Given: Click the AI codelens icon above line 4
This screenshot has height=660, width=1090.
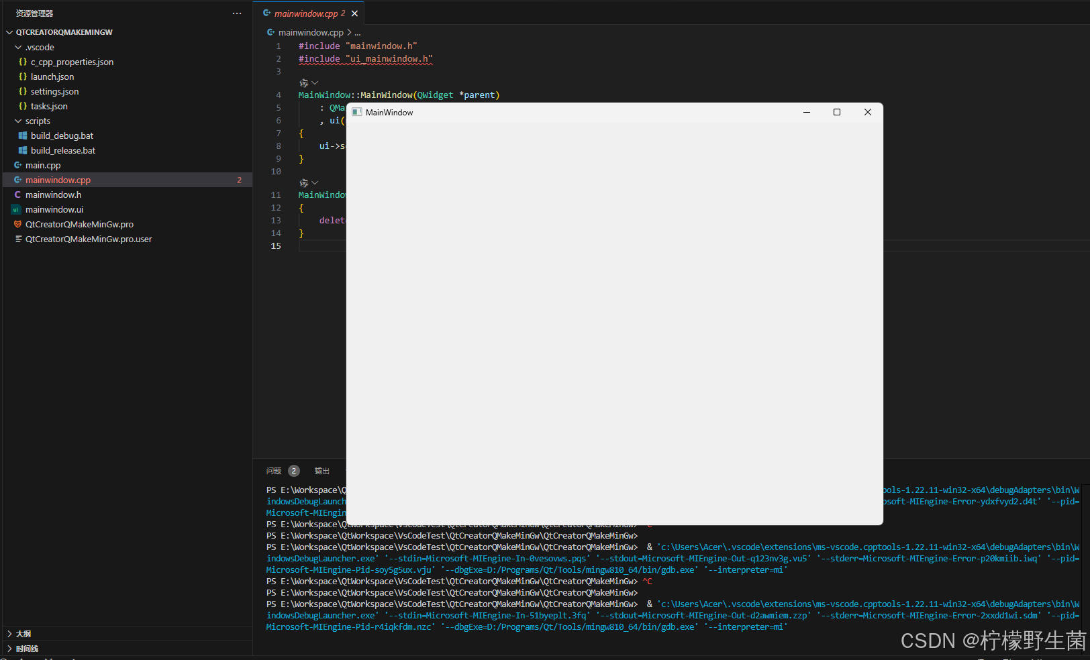Looking at the screenshot, I should click(x=304, y=83).
